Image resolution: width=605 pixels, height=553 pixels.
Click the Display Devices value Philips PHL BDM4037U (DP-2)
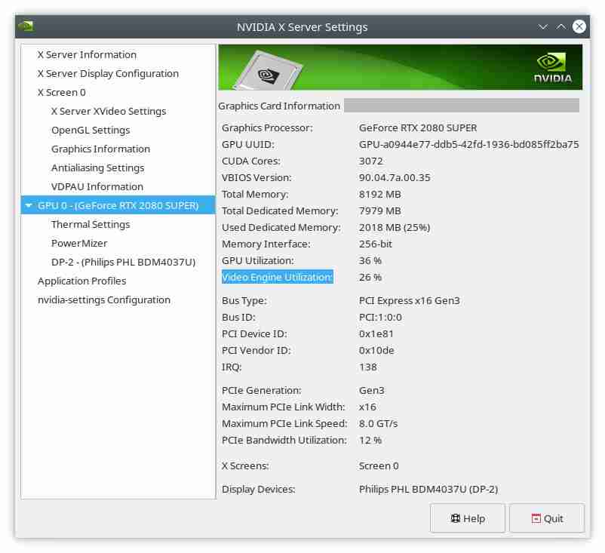click(x=428, y=490)
